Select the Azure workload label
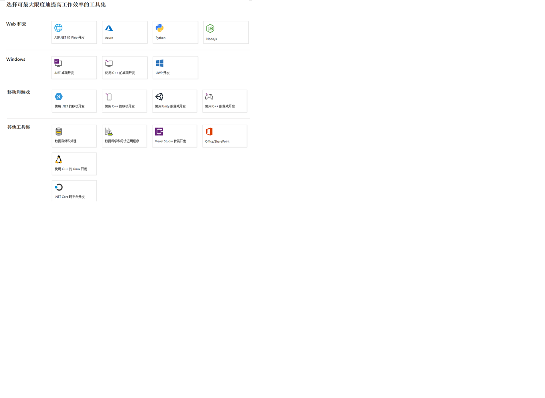Image resolution: width=545 pixels, height=398 pixels. [x=109, y=38]
